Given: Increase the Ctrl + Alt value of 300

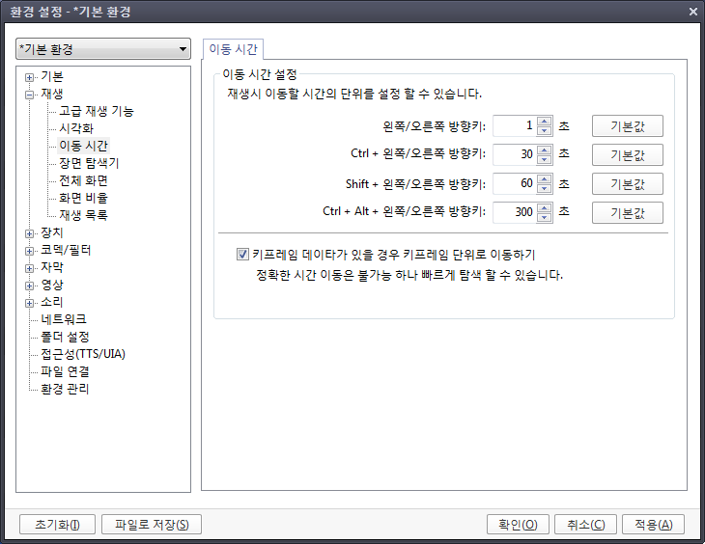Looking at the screenshot, I should pos(544,207).
